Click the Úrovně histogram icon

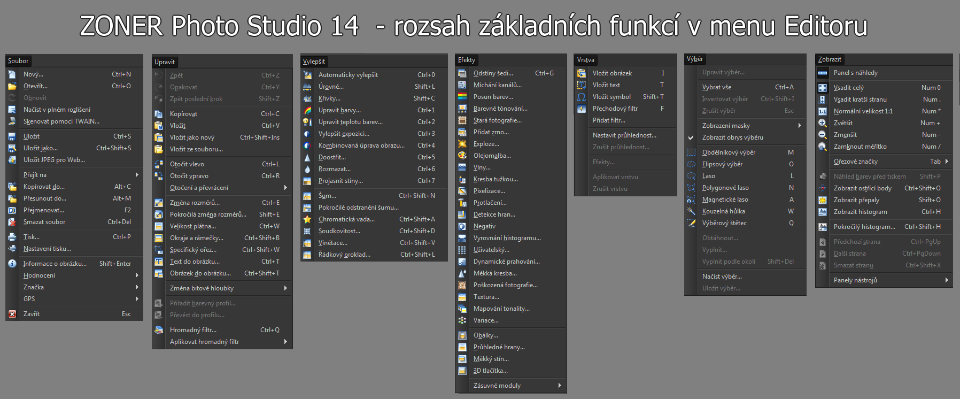[307, 87]
